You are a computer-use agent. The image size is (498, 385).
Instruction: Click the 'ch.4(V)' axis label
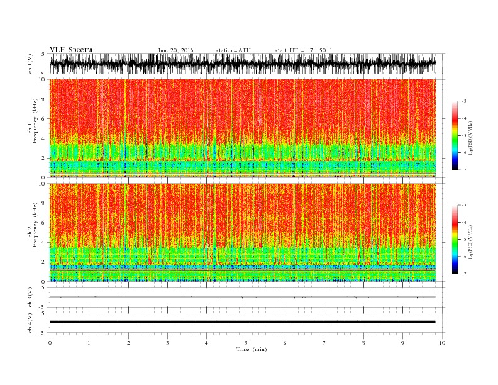[x=30, y=323]
